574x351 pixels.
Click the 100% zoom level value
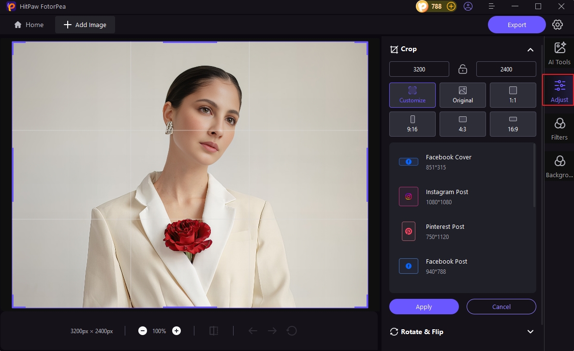pos(159,331)
